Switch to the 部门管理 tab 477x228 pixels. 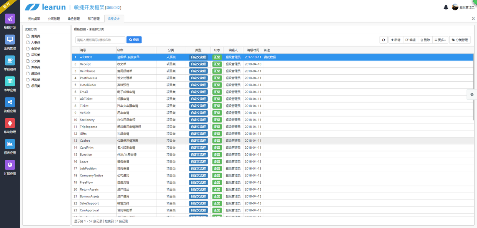93,18
